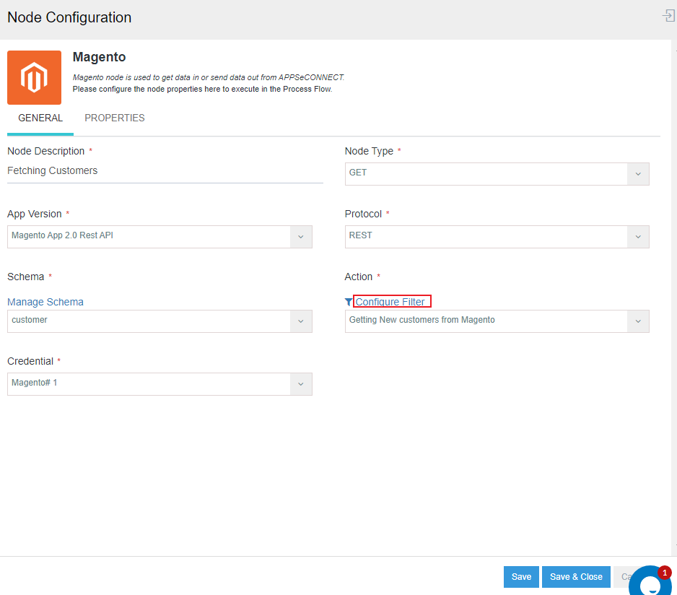Click the red chat notification badge
The height and width of the screenshot is (595, 677).
click(x=665, y=573)
